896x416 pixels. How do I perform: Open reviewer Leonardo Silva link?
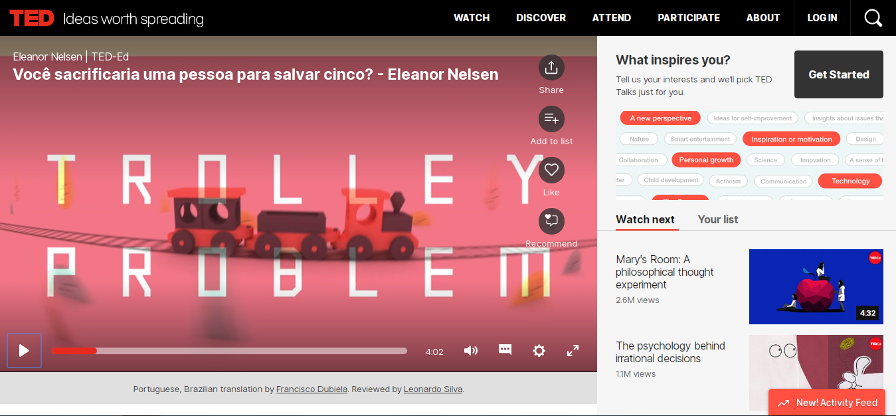[x=433, y=389]
